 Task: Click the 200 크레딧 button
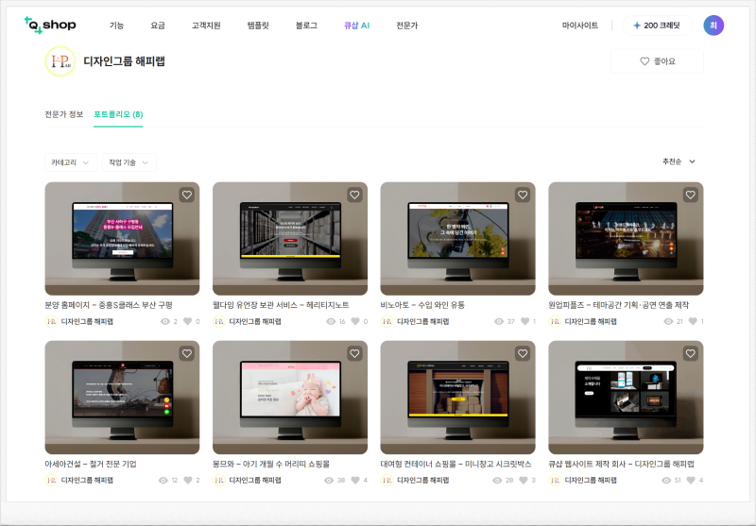[x=657, y=25]
